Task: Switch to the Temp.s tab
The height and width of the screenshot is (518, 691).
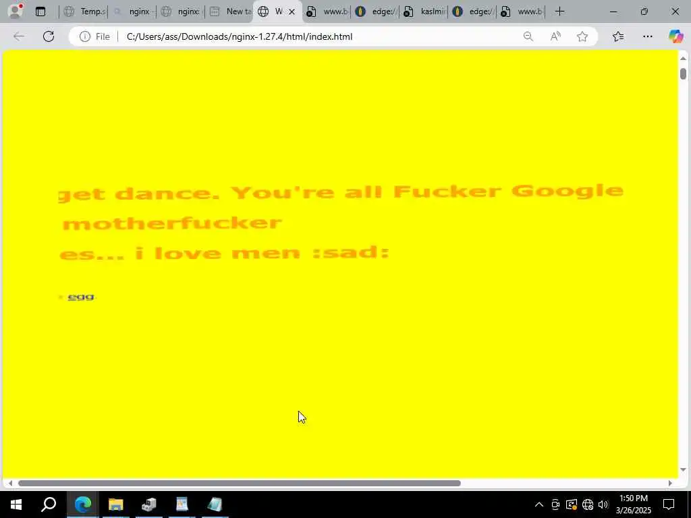Action: click(84, 11)
